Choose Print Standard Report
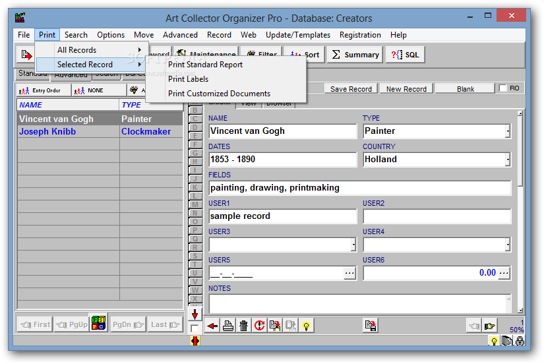 205,65
